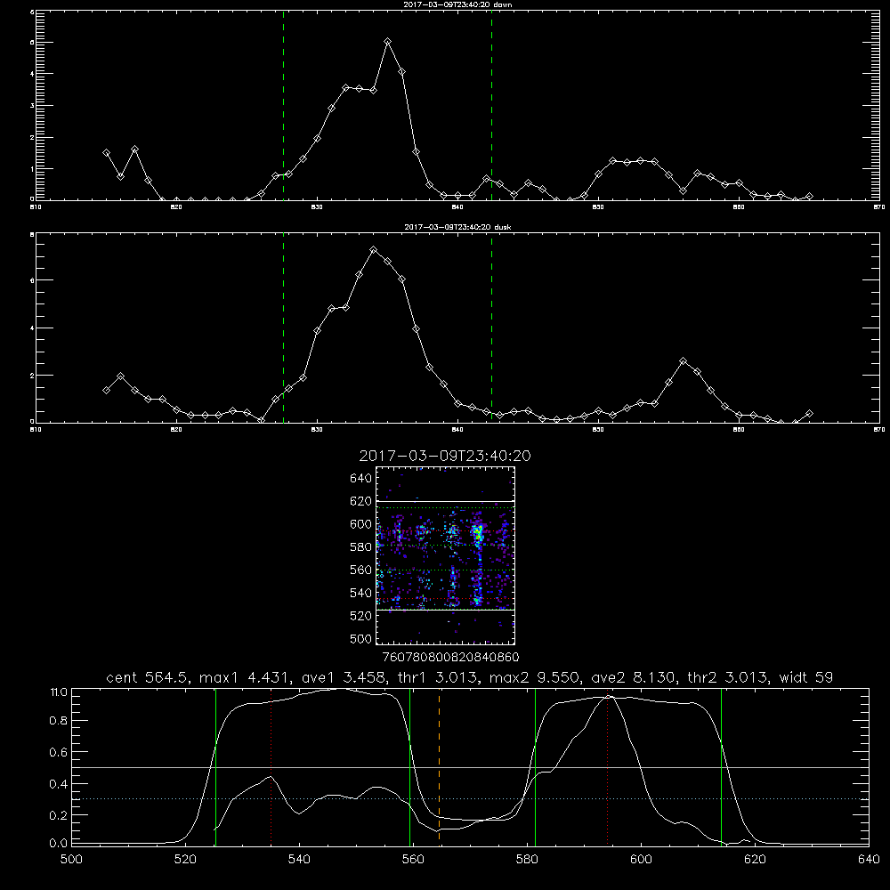Click the '500' x-axis label on the bottom plot

click(71, 860)
